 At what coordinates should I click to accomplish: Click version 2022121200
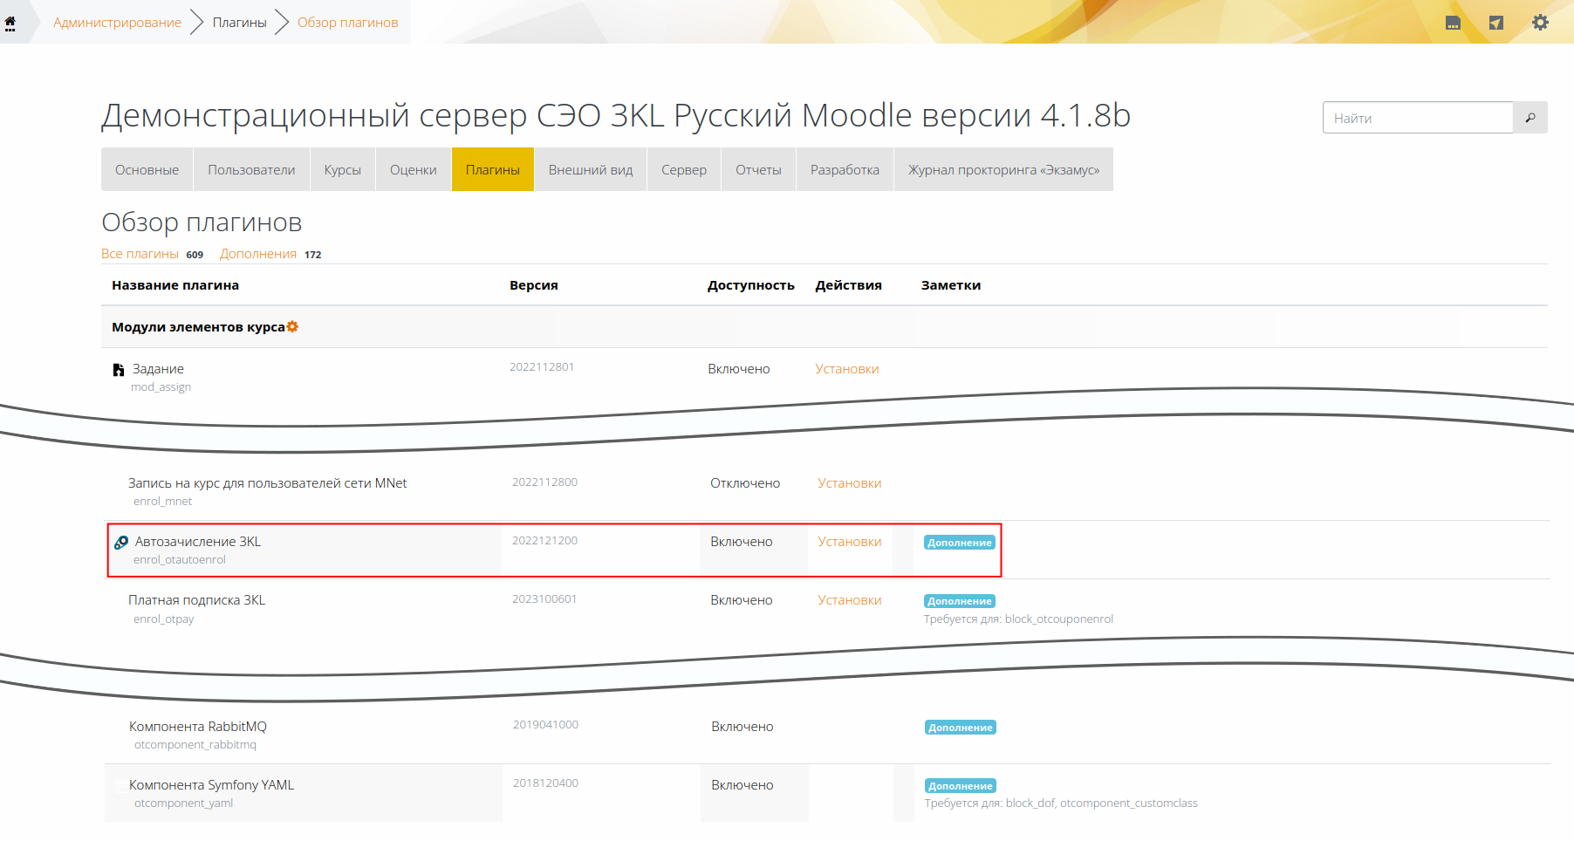tap(544, 541)
